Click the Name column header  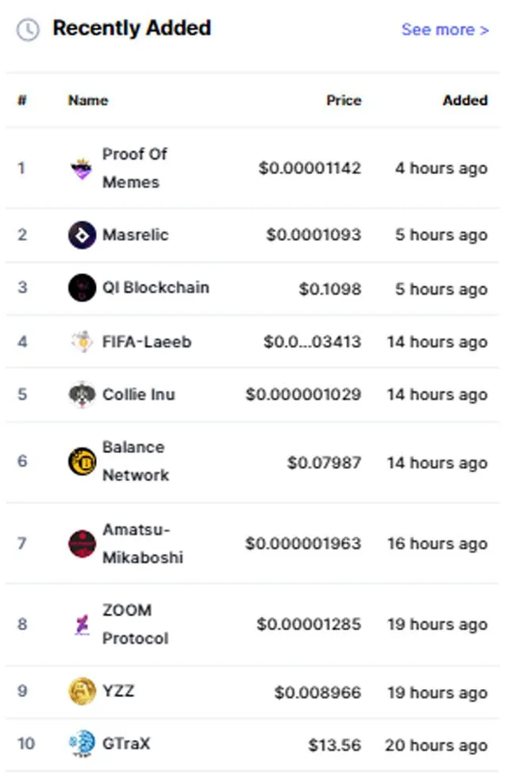88,100
